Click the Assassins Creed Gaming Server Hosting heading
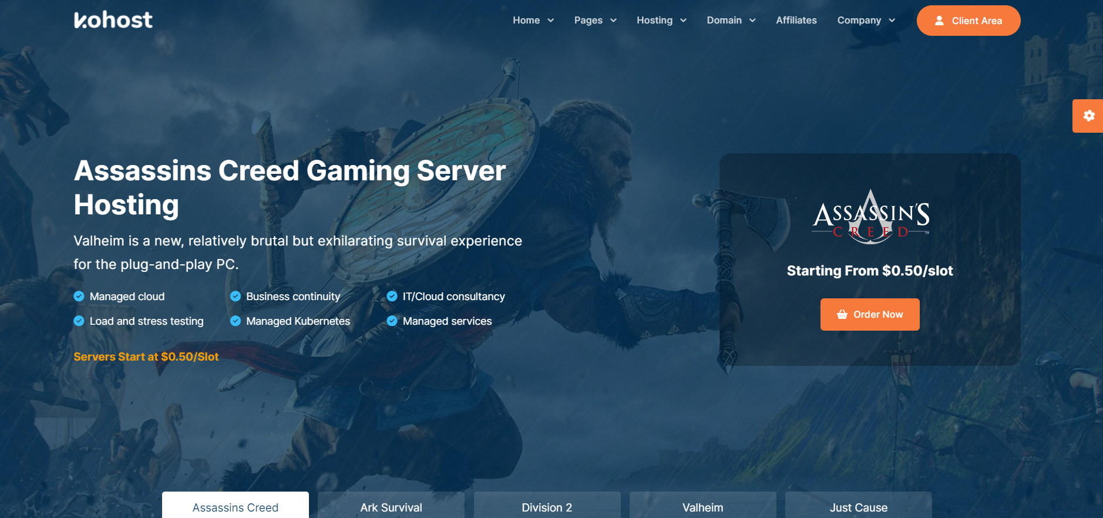The height and width of the screenshot is (518, 1103). coord(290,188)
